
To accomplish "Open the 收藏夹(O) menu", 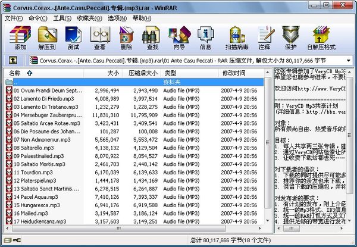I will pyautogui.click(x=89, y=18).
